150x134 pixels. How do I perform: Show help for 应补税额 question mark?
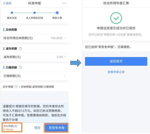(x=16, y=87)
